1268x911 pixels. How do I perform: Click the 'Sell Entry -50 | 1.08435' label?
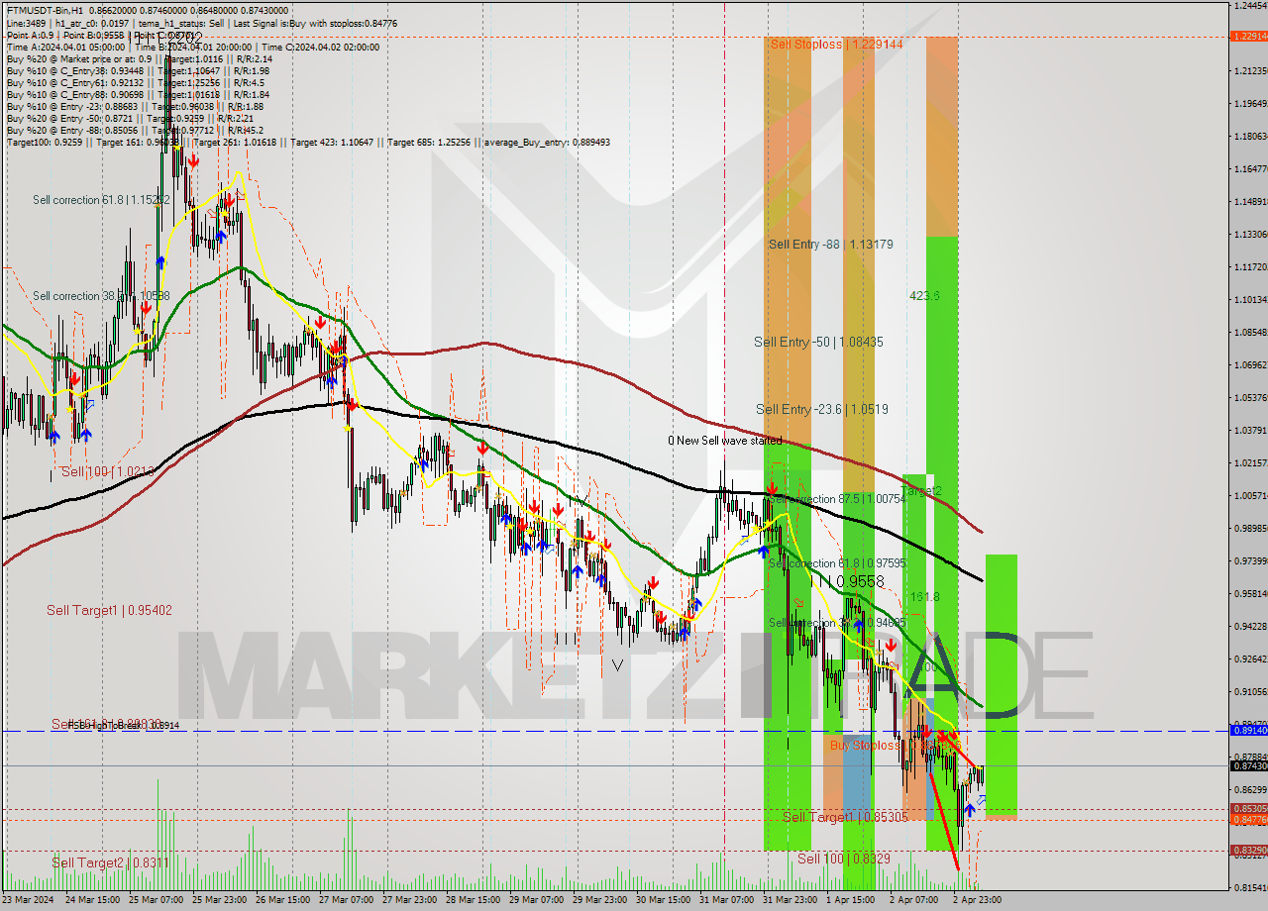818,342
